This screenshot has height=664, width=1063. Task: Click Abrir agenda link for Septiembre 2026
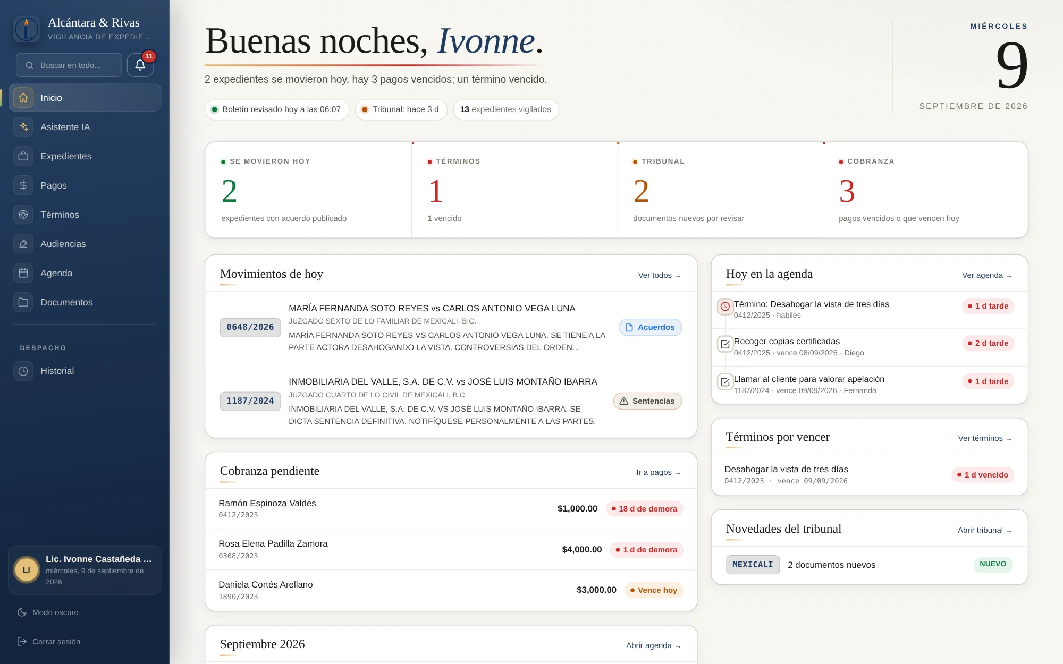[653, 645]
